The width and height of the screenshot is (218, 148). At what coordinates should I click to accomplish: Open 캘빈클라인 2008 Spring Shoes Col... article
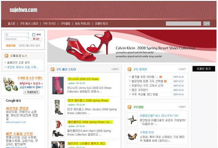tap(90, 122)
